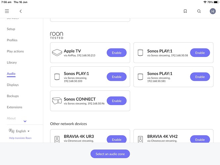220x165 pixels.
Task: Click 'via Sonos streaming, 192.168.50.96' text
Action: [84, 104]
